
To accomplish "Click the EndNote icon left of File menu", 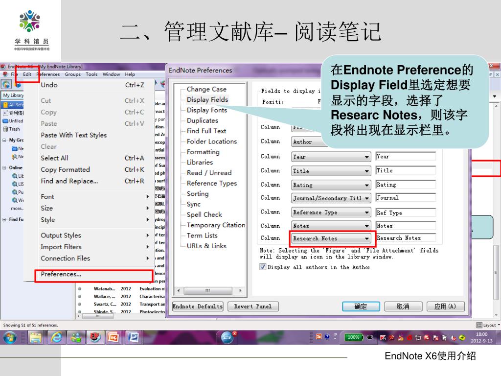I will tap(5, 74).
